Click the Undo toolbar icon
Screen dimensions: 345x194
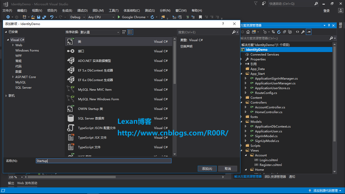click(52, 17)
